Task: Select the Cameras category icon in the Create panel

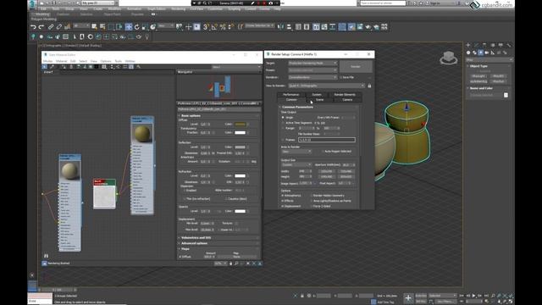Action: [486, 53]
